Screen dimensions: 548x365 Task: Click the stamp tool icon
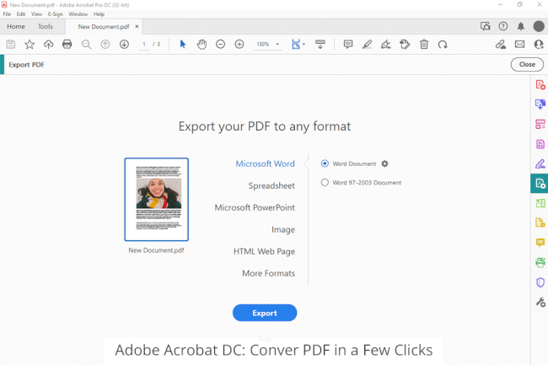405,45
